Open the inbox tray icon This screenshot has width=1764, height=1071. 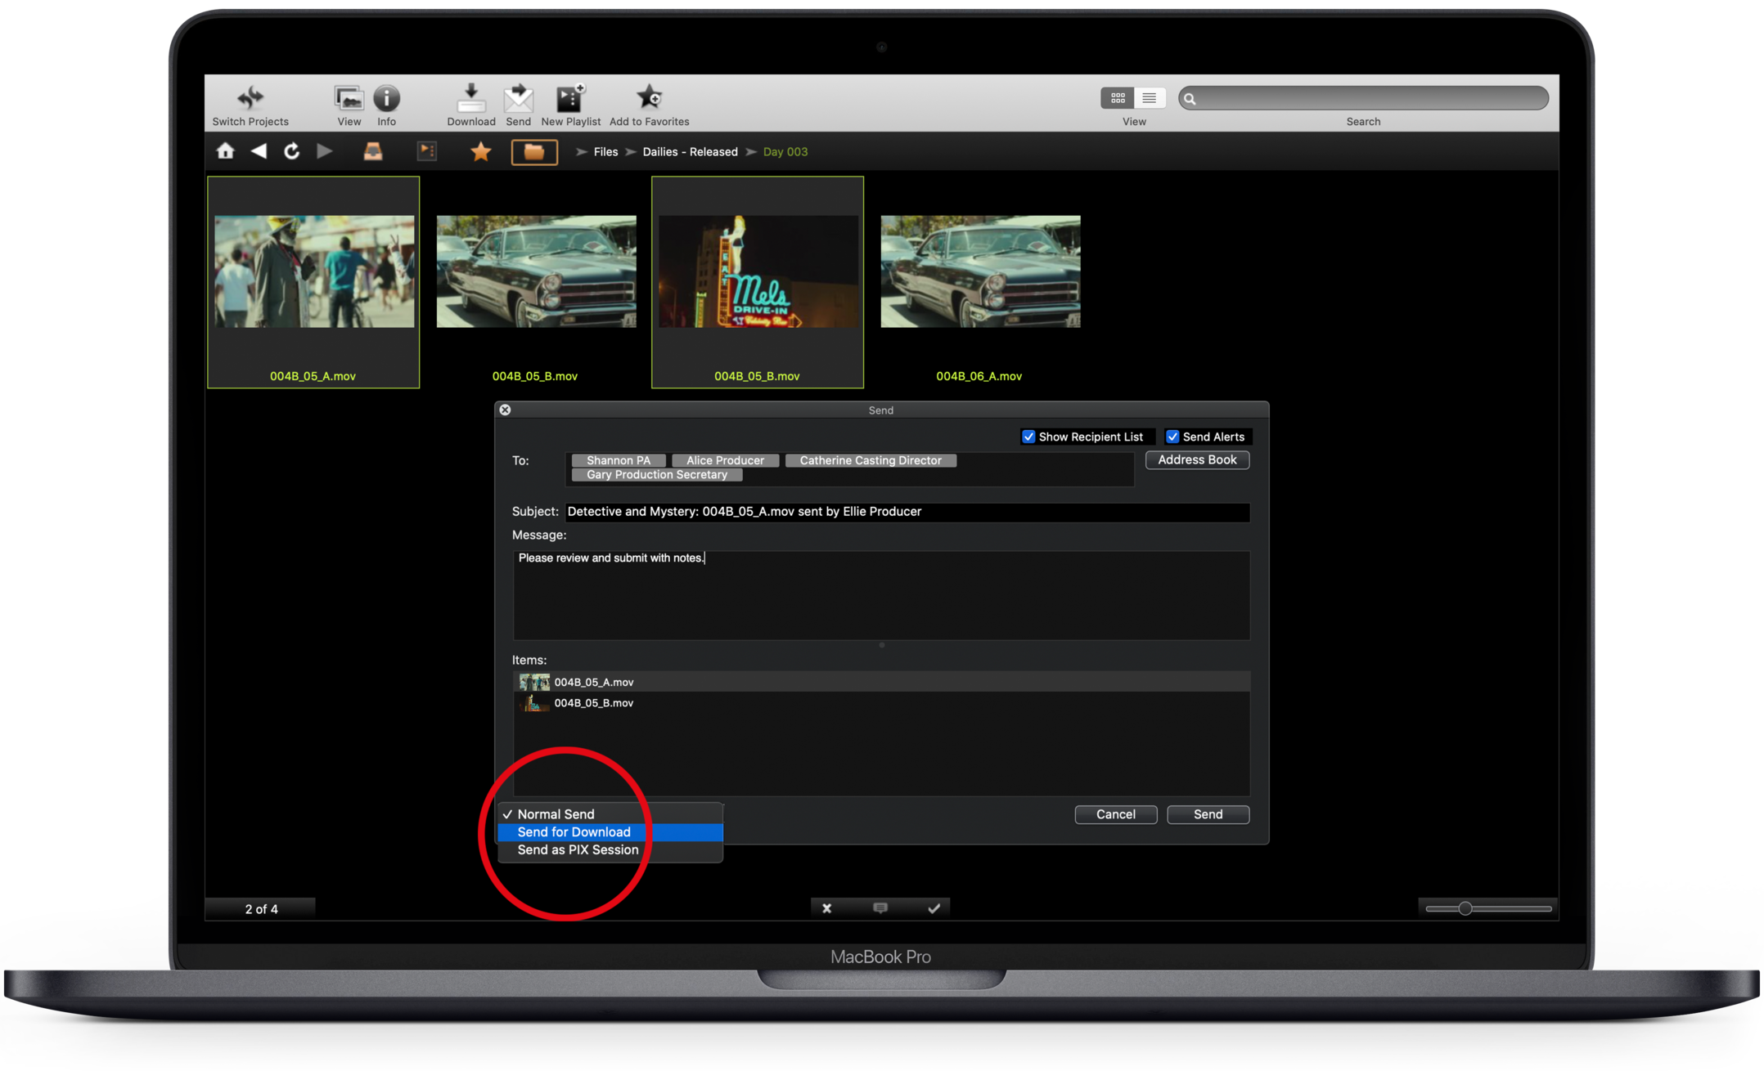pos(372,151)
